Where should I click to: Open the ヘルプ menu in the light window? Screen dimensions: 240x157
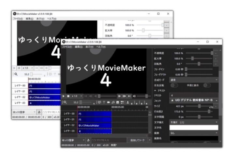coord(52,19)
